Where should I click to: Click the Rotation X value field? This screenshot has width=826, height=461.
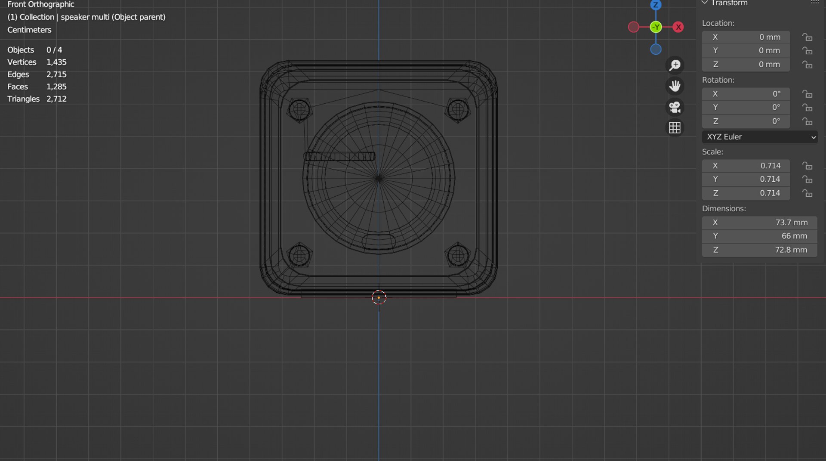(746, 94)
